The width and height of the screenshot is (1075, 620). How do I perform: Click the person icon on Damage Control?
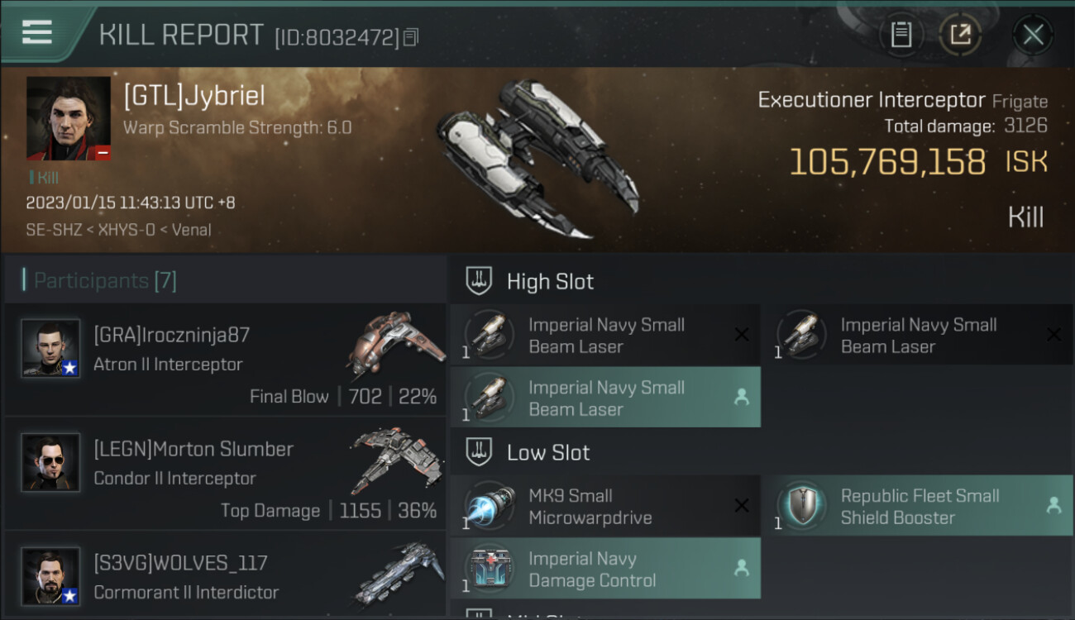(742, 569)
